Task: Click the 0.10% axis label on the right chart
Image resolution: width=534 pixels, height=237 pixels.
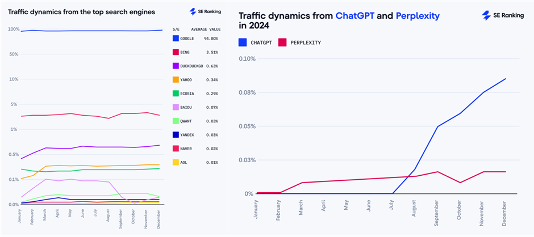Action: click(247, 58)
